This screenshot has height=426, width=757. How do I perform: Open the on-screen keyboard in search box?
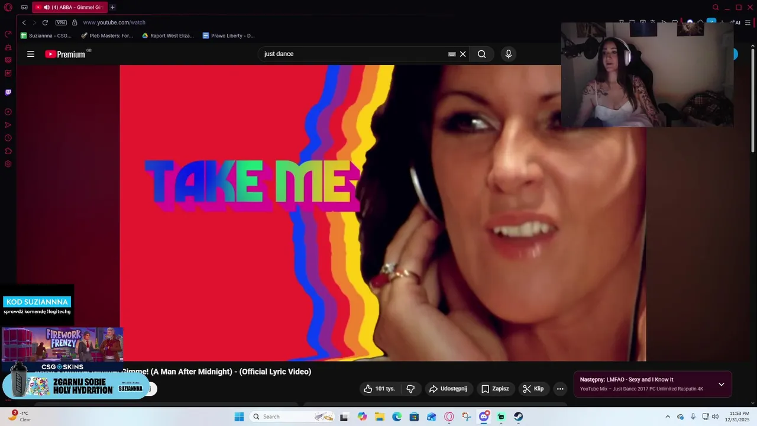(x=452, y=54)
